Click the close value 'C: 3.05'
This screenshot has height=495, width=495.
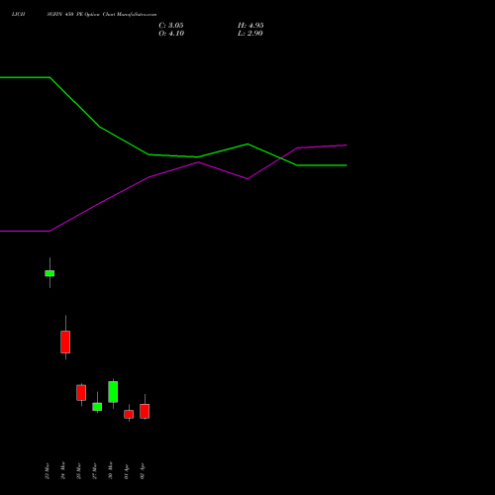point(171,26)
